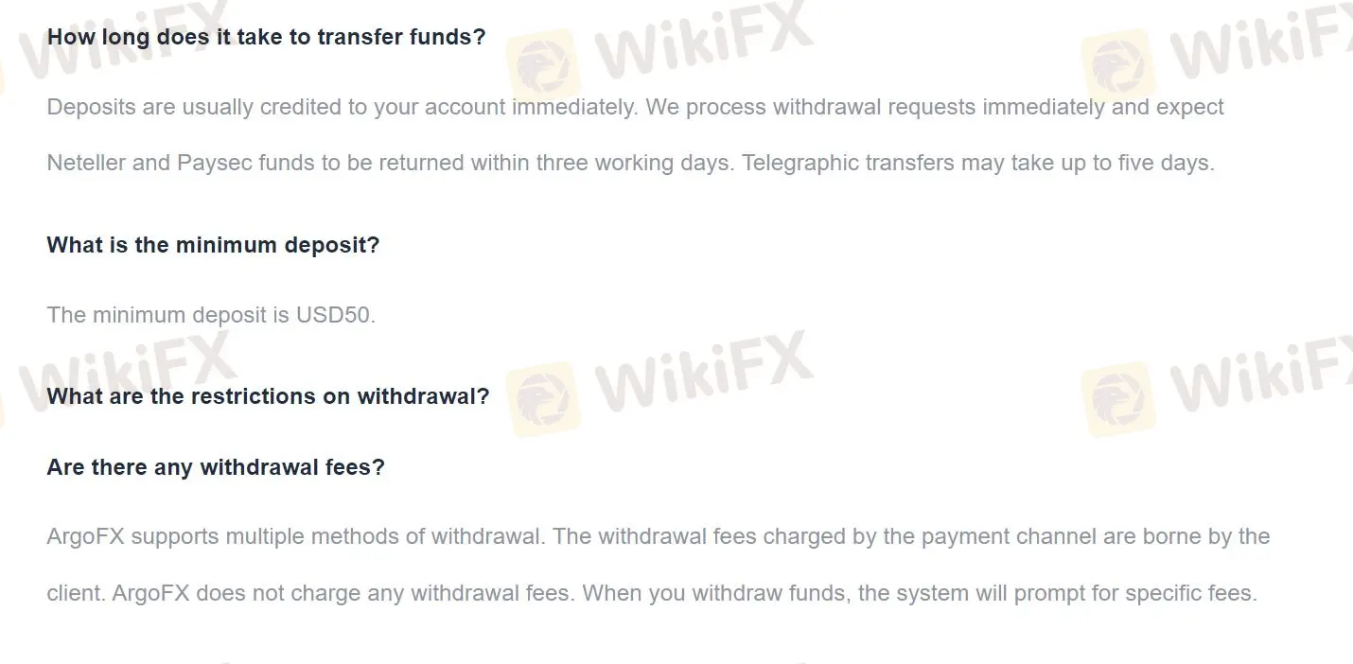Click "ArgoFX supports multiple methods of withdrawal" sentence

pos(294,537)
